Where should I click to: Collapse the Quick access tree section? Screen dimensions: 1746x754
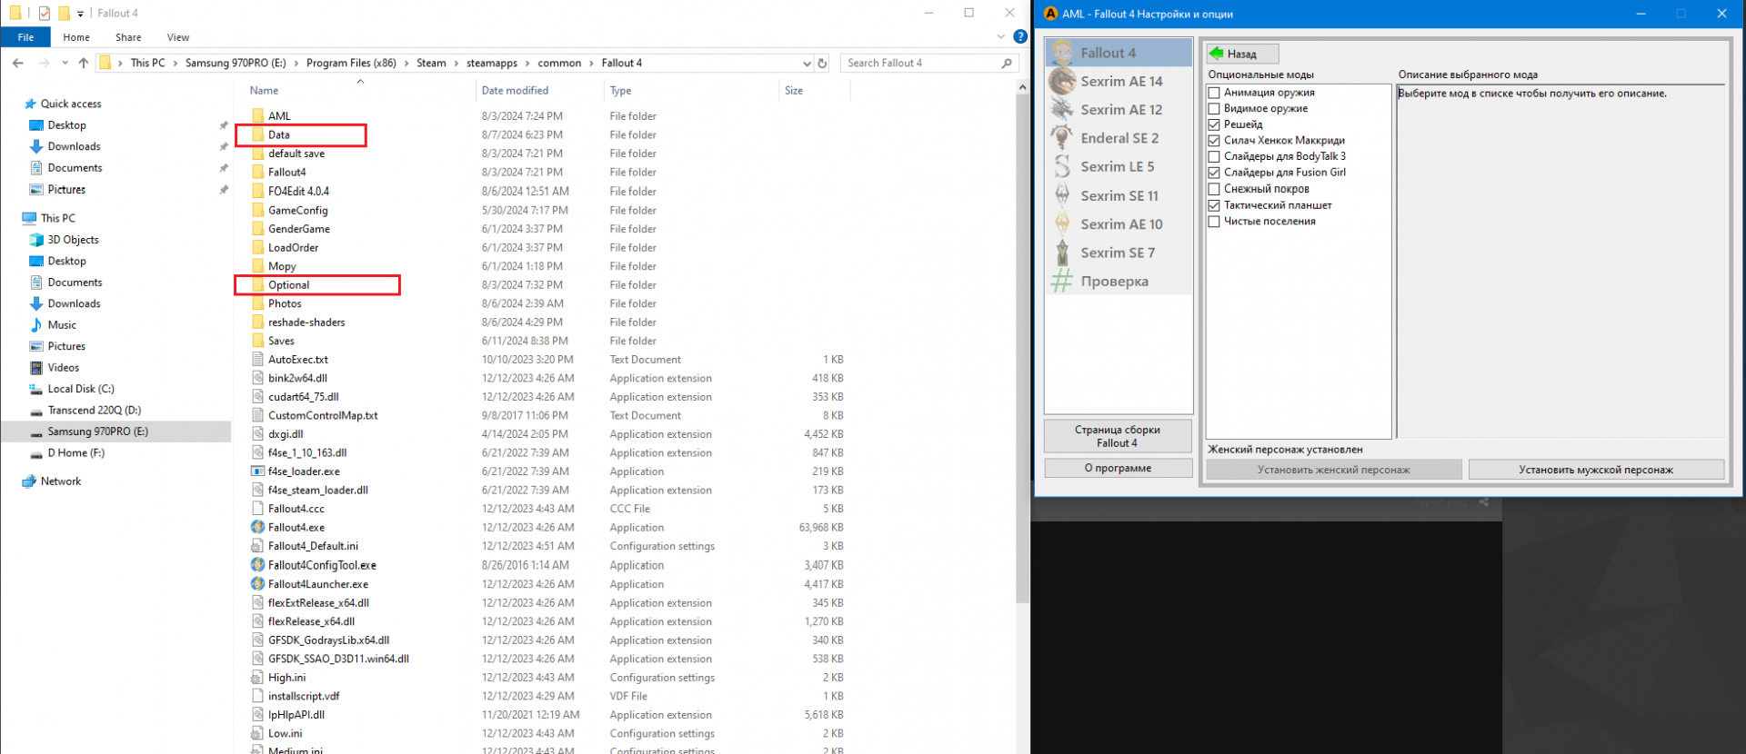15,104
